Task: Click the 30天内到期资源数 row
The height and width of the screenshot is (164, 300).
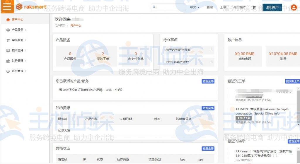Action: pos(189,50)
